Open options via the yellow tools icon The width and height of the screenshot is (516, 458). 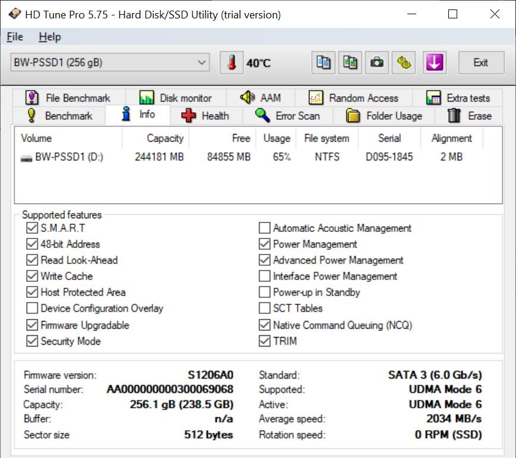point(404,63)
